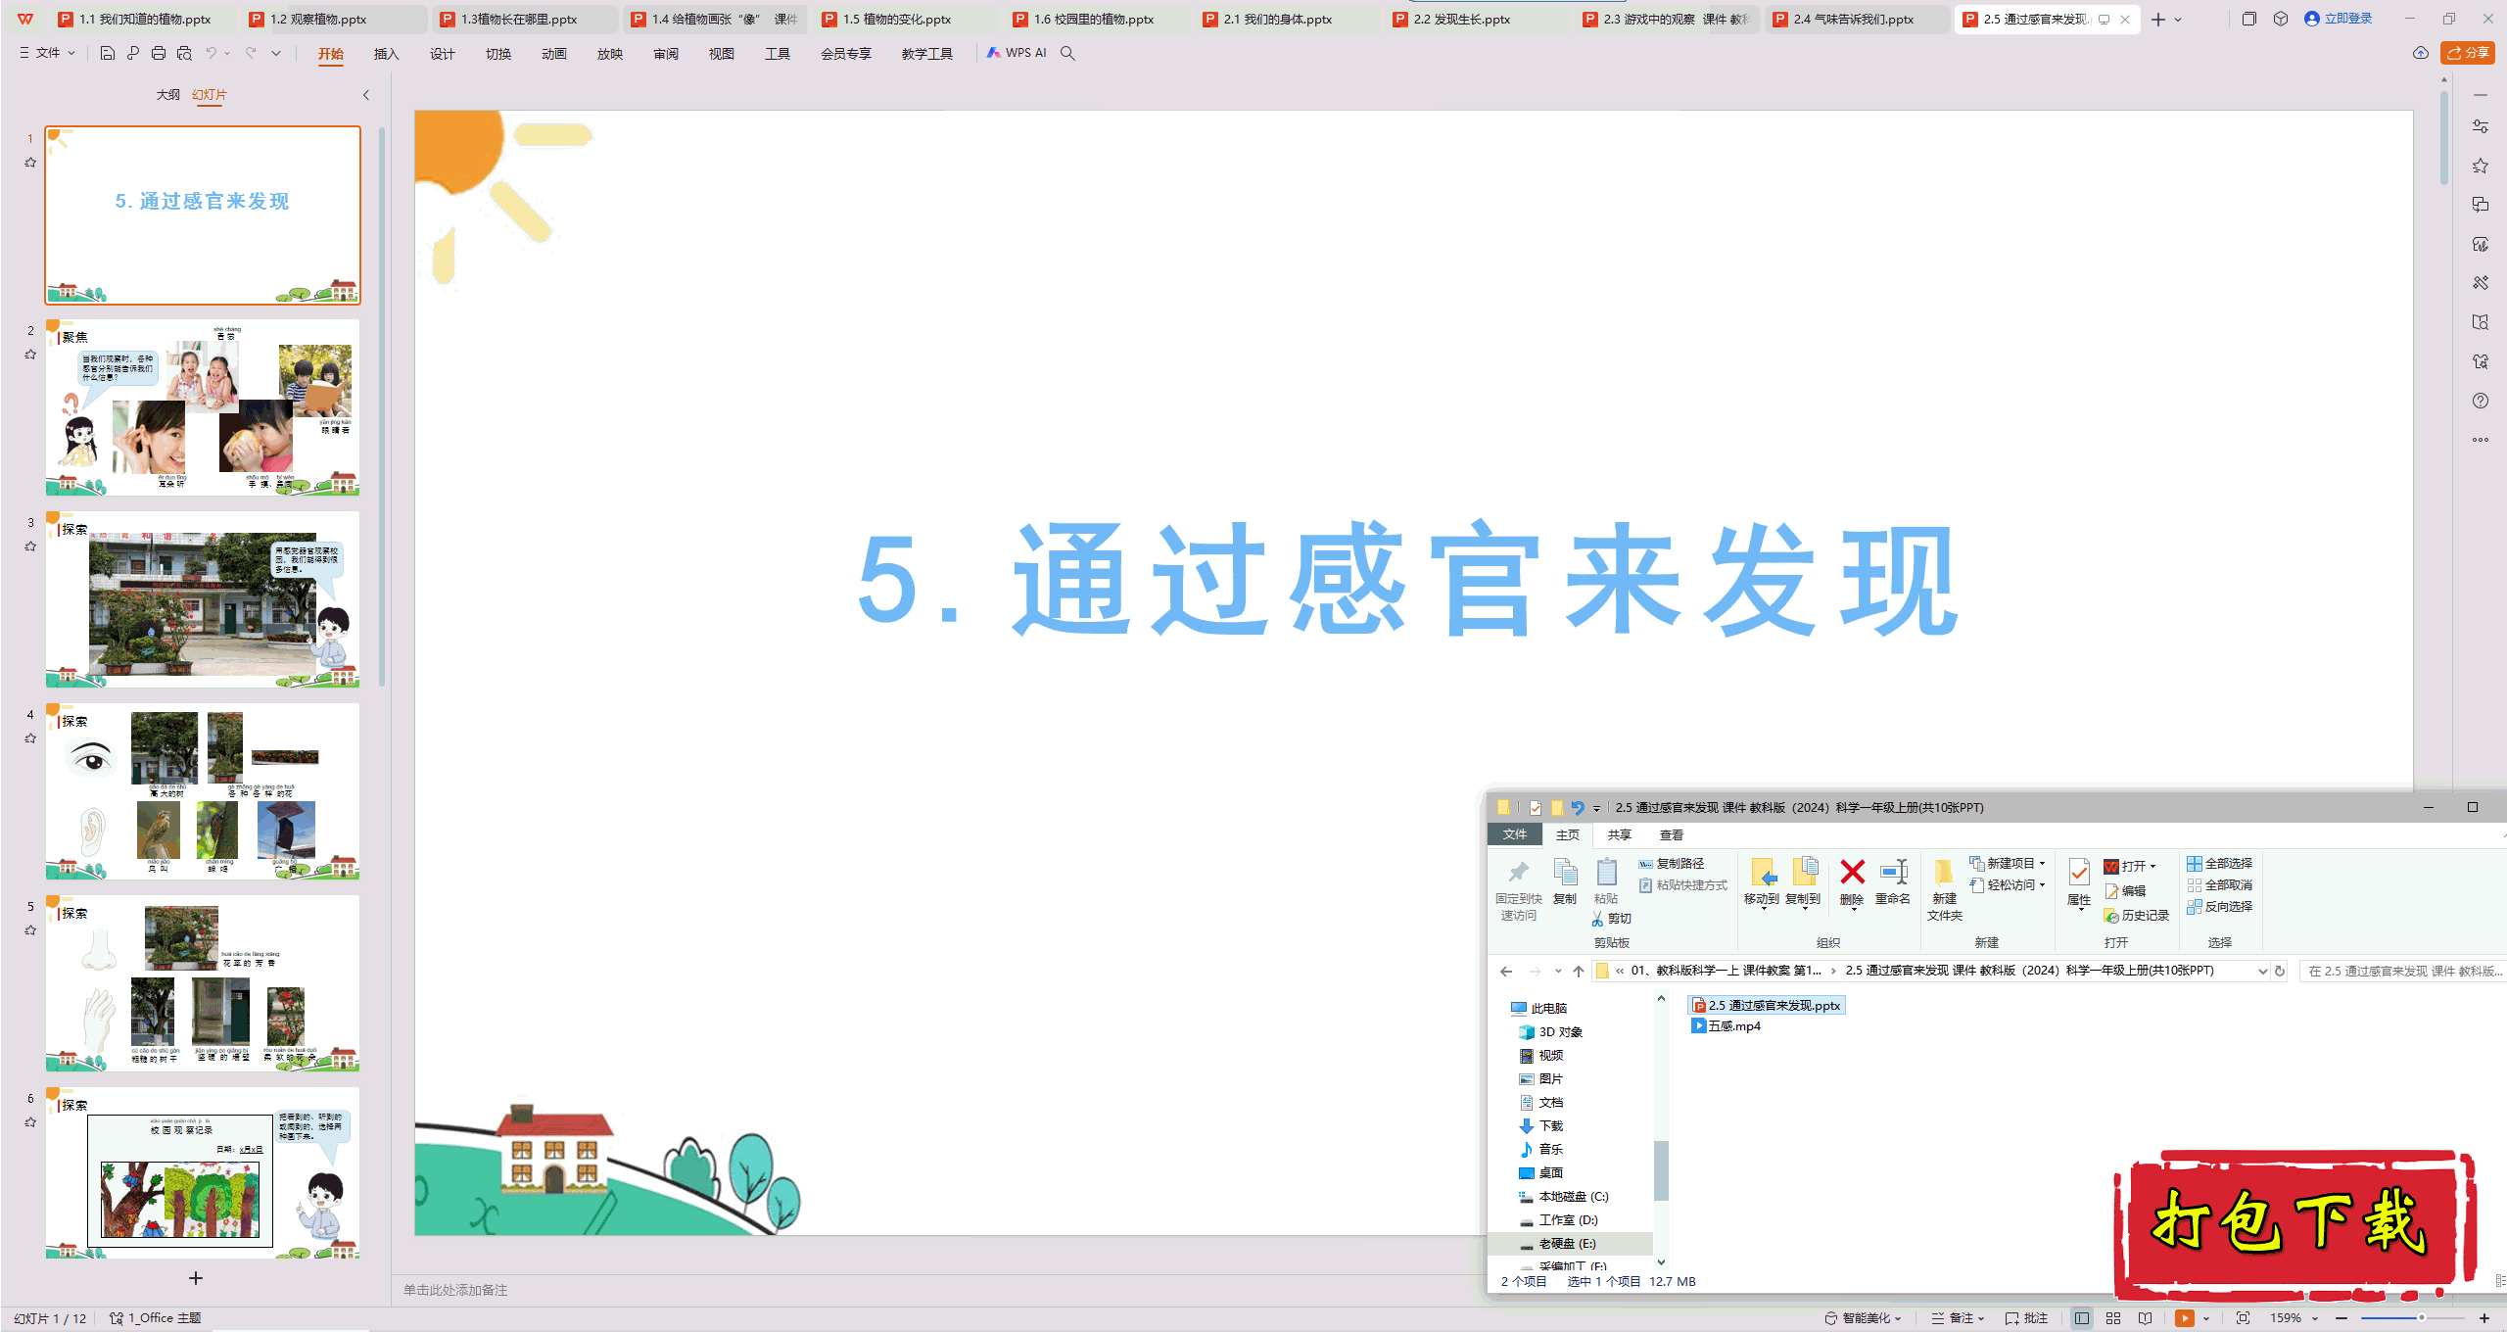Open the help question-mark icon in right sidebar
Screen dimensions: 2507x1332
(x=2480, y=401)
